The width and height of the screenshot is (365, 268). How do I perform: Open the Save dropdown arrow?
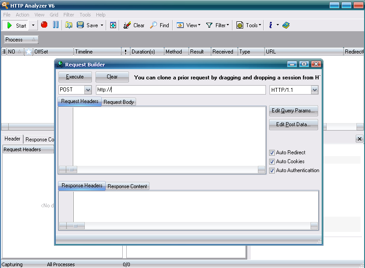tap(102, 25)
